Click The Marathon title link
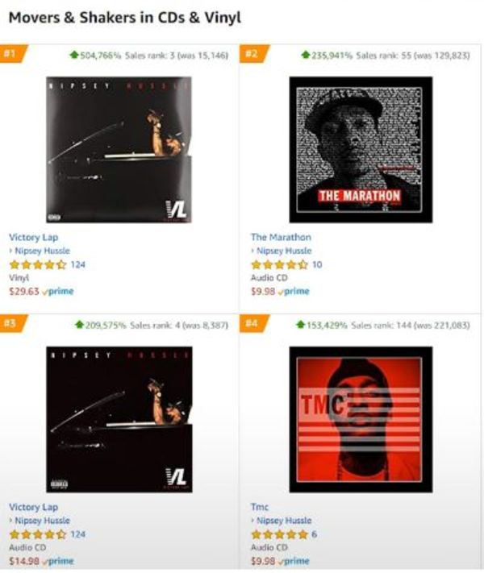 click(x=281, y=237)
